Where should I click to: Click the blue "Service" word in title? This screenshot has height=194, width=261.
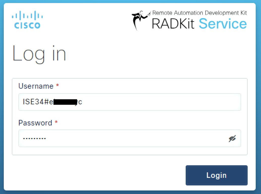(x=223, y=24)
